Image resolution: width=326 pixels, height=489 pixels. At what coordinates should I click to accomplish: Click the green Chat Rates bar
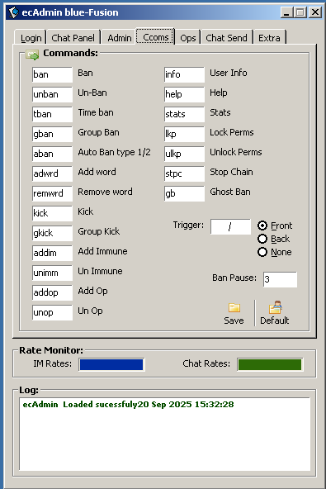(x=270, y=364)
